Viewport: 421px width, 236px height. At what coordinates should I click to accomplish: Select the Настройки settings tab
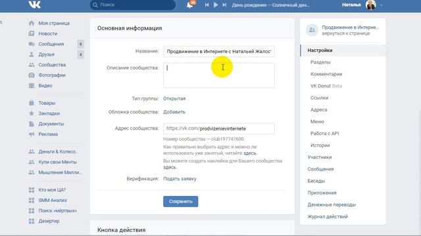pos(343,50)
